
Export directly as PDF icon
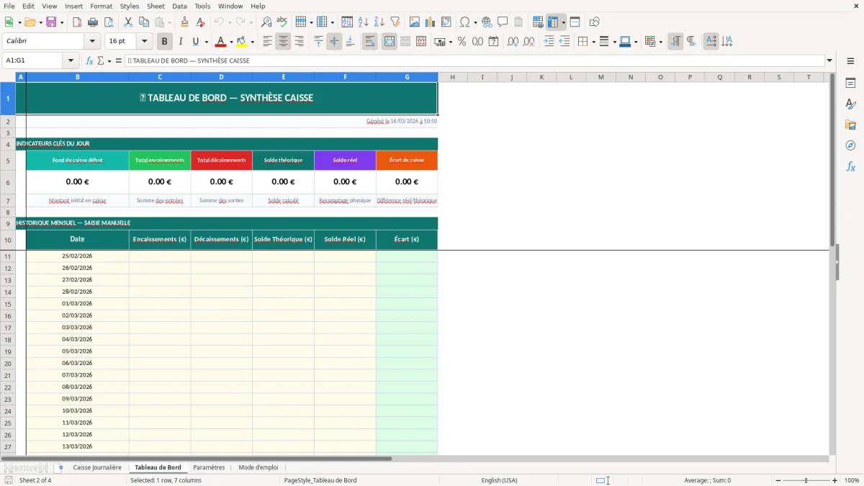[x=77, y=22]
